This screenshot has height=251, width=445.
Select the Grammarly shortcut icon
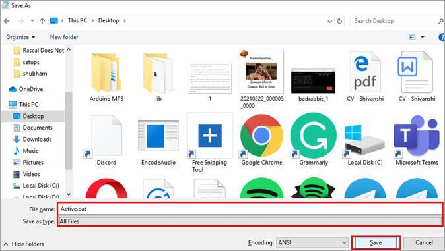click(x=313, y=136)
